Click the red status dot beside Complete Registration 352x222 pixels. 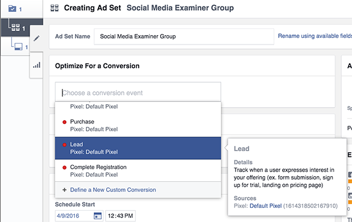(64, 168)
